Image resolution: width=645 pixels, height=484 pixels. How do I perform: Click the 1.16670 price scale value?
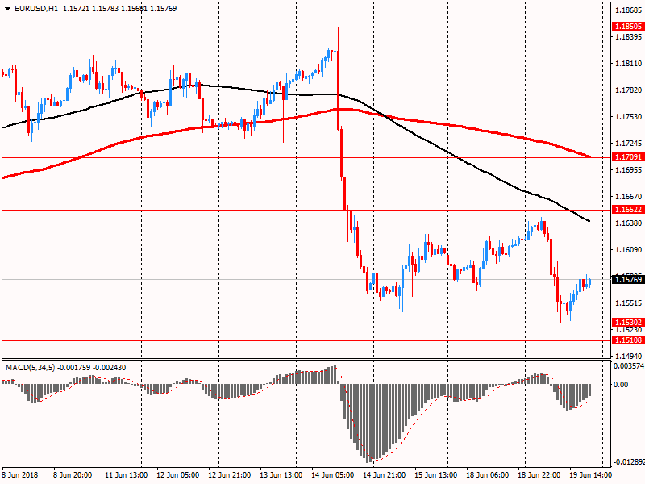point(629,197)
